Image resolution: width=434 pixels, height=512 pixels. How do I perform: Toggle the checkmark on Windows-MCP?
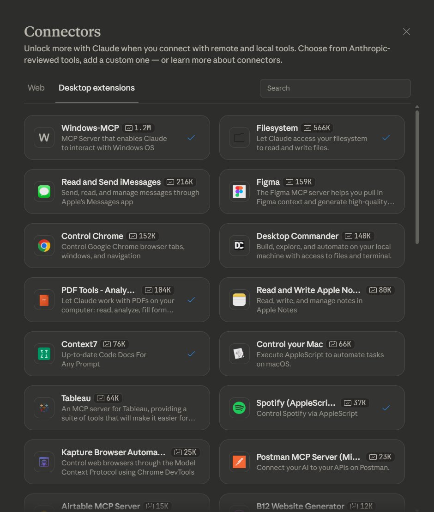191,137
